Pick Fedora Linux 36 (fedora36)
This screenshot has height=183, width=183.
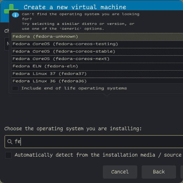[97, 81]
